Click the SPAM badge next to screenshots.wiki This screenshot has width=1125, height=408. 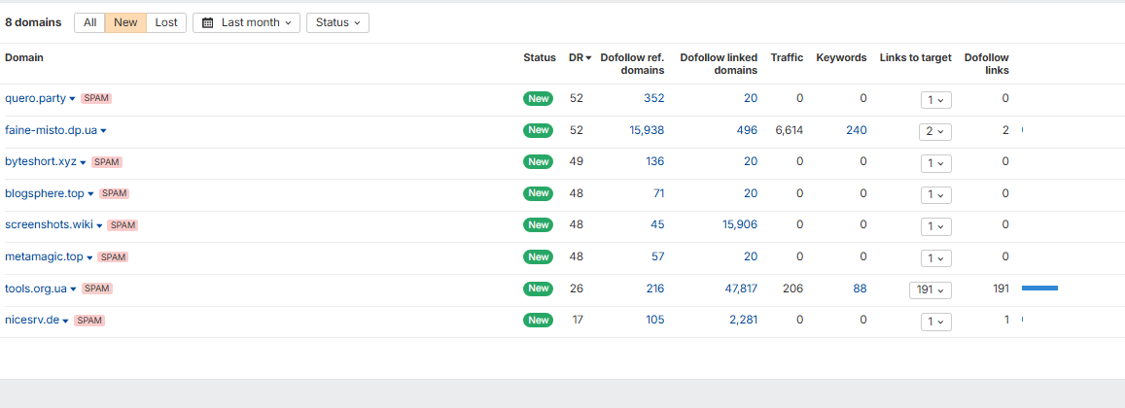(x=123, y=225)
